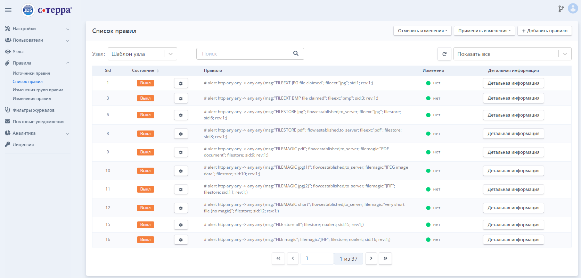Toggle the Выкл state for rule 3
This screenshot has height=278, width=581.
145,98
